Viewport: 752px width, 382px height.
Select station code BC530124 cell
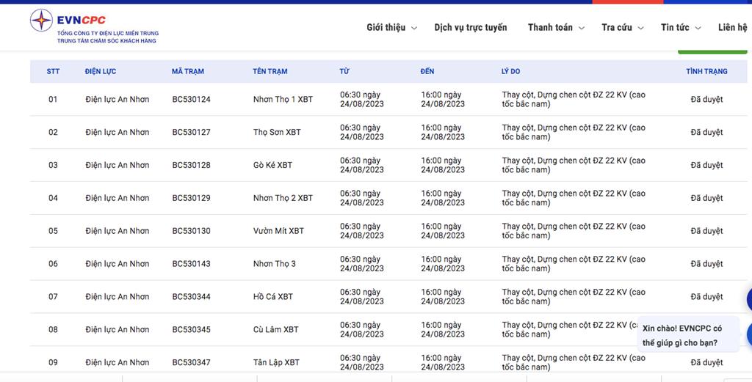[192, 99]
